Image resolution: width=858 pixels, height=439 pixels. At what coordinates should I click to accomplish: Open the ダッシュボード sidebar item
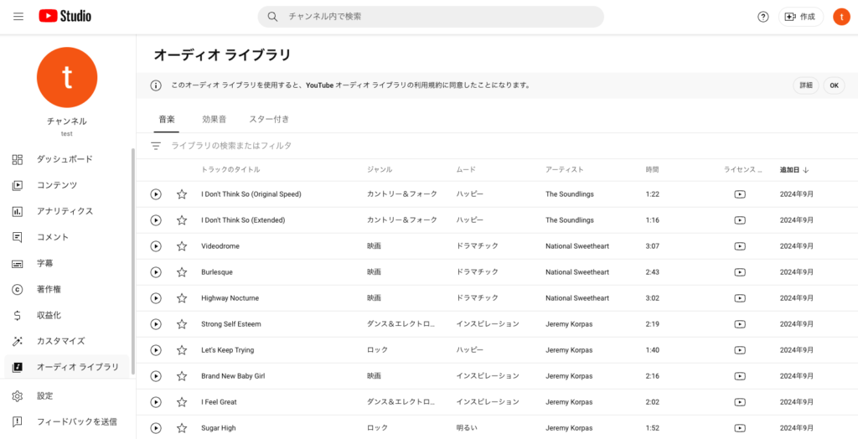(65, 159)
